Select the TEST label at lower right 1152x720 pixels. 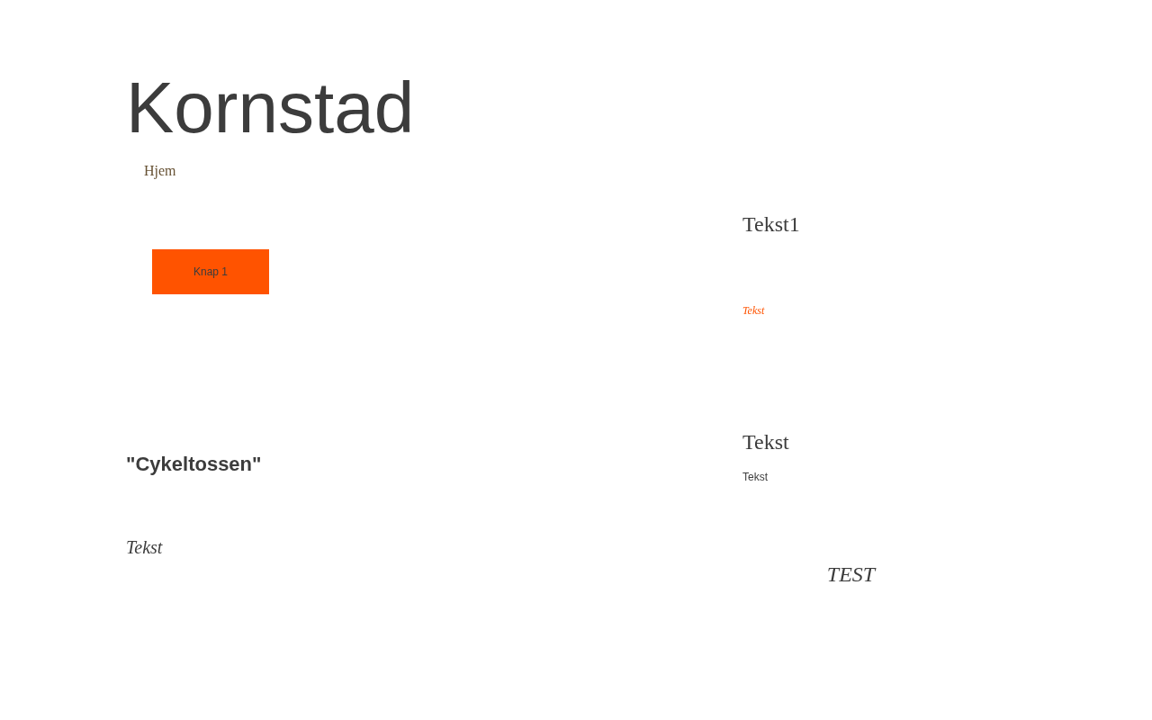coord(850,575)
